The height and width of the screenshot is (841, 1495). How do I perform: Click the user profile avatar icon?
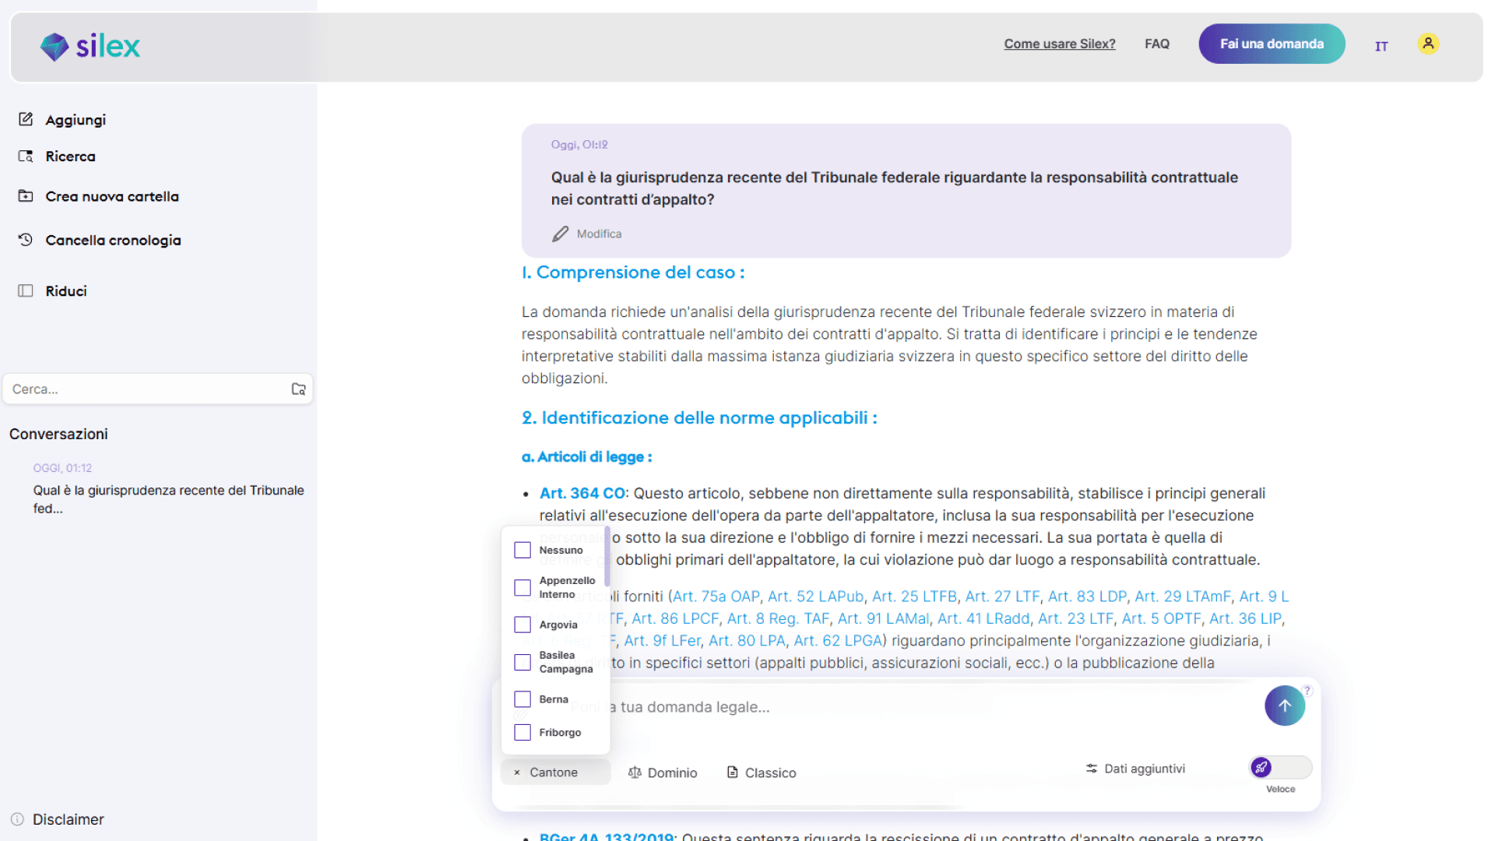1428,44
